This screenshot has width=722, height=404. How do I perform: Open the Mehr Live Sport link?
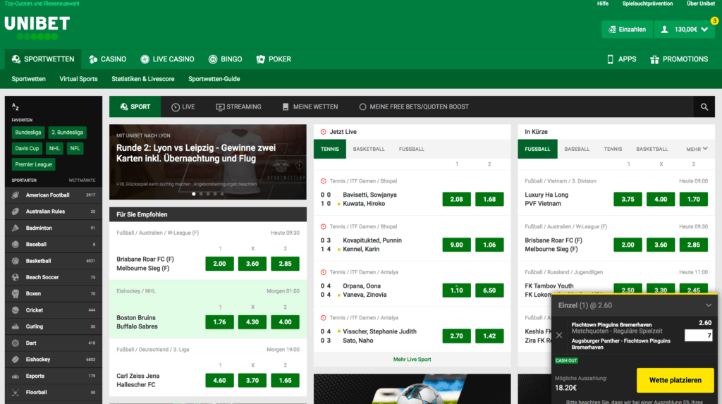[x=412, y=360]
